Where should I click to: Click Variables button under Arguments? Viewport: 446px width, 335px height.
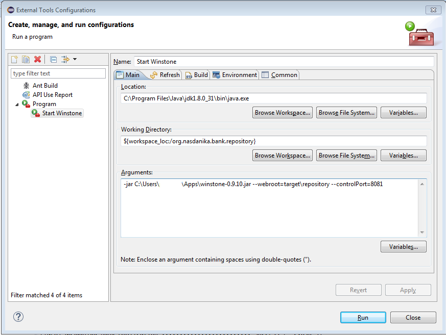point(403,246)
